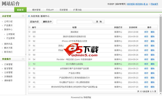
Task: Open 公告管理 under quick operations
Action: pyautogui.click(x=8, y=72)
